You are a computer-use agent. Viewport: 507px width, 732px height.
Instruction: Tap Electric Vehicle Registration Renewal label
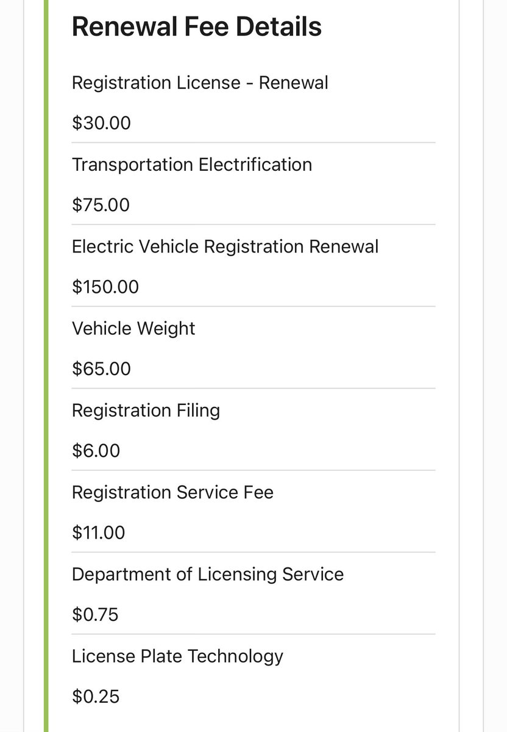click(225, 246)
